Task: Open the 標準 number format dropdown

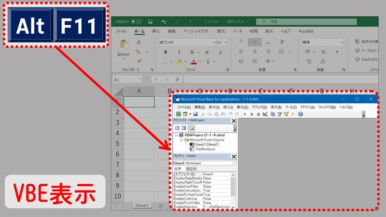Action: [x=342, y=42]
